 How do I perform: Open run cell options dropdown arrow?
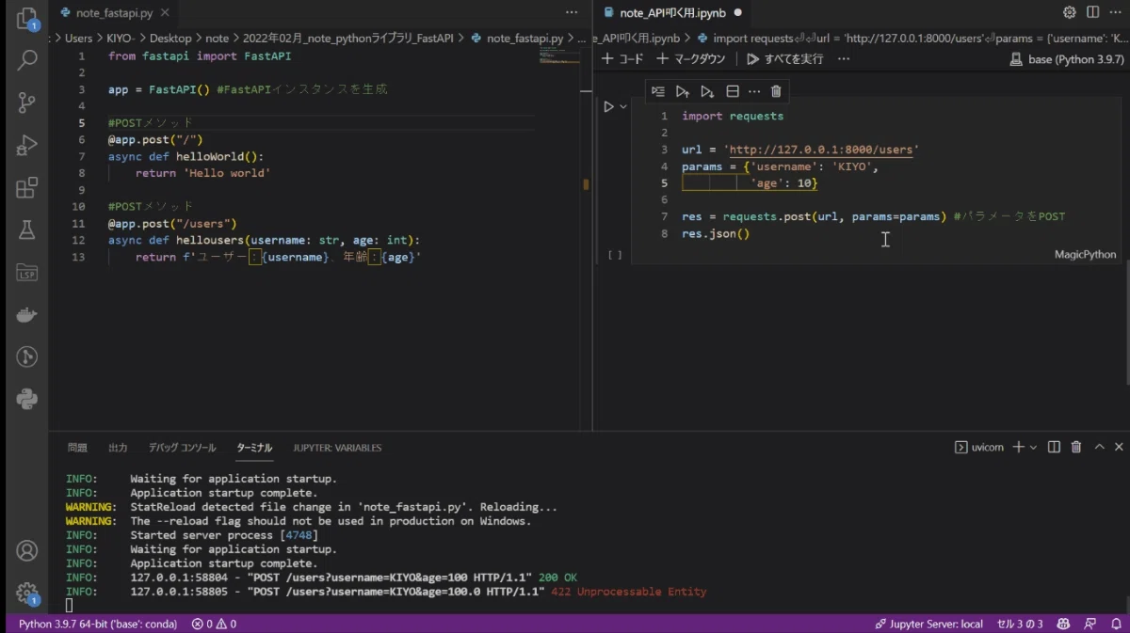(x=622, y=107)
